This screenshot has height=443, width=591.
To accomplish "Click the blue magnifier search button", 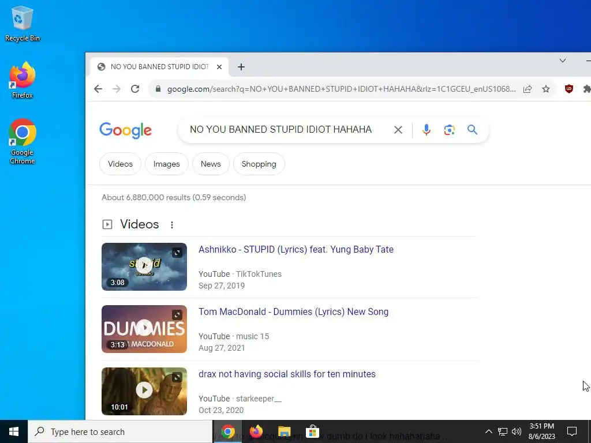I will pos(472,130).
